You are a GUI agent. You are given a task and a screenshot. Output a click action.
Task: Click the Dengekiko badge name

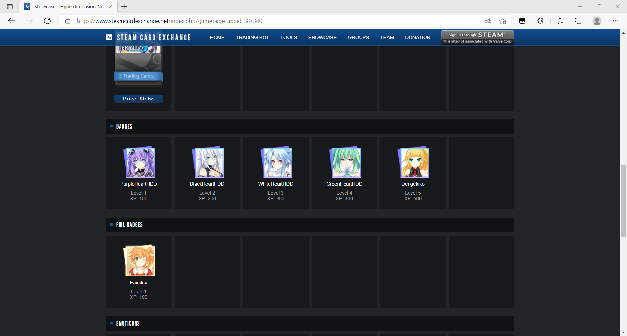pyautogui.click(x=413, y=184)
